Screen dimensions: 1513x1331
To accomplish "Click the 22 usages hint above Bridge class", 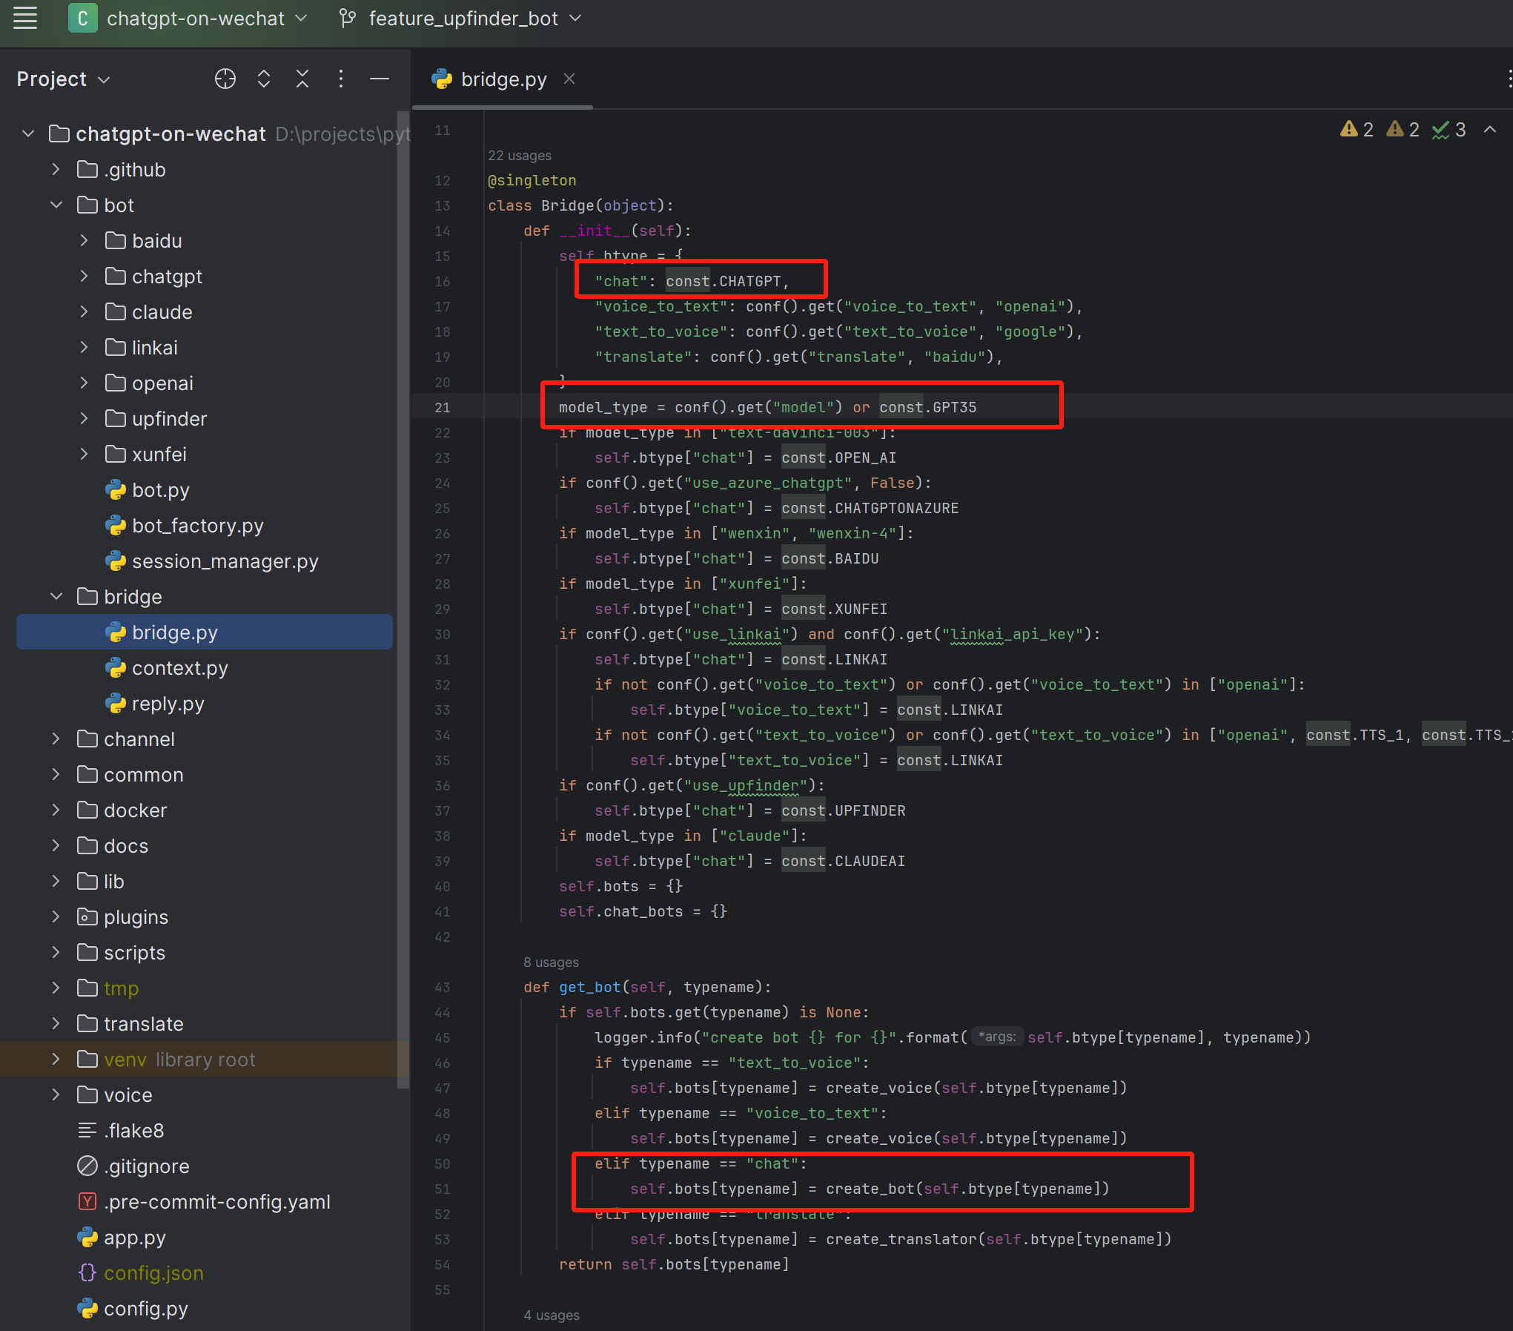I will click(x=520, y=156).
